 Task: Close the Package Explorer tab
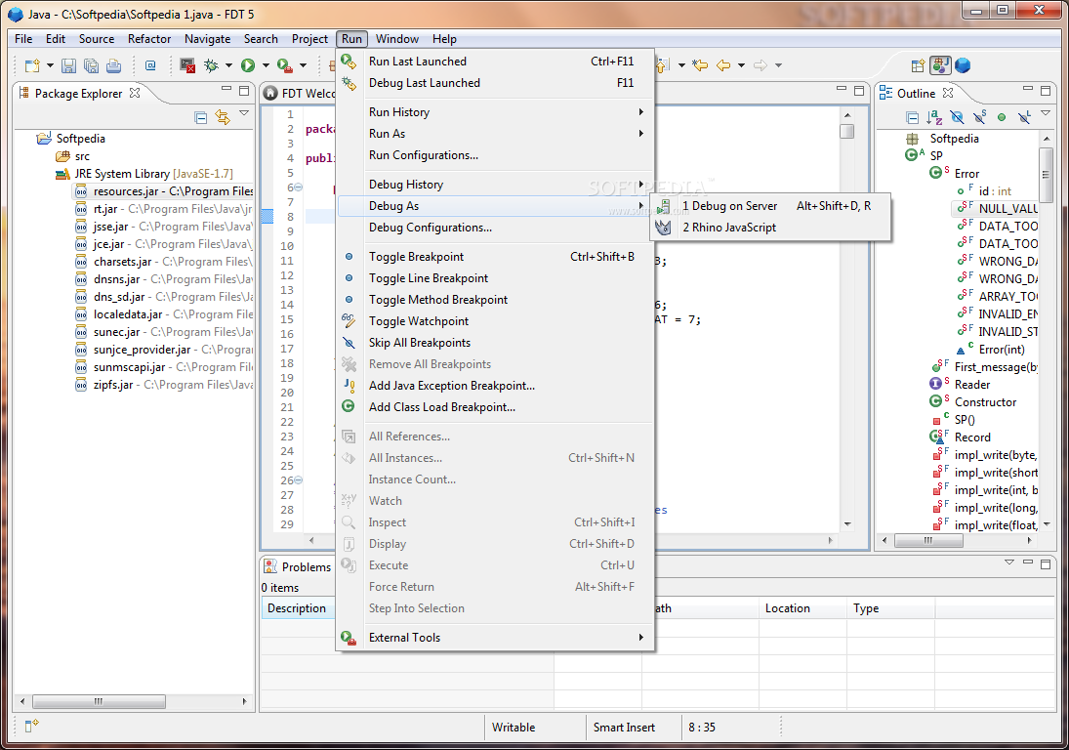[135, 93]
